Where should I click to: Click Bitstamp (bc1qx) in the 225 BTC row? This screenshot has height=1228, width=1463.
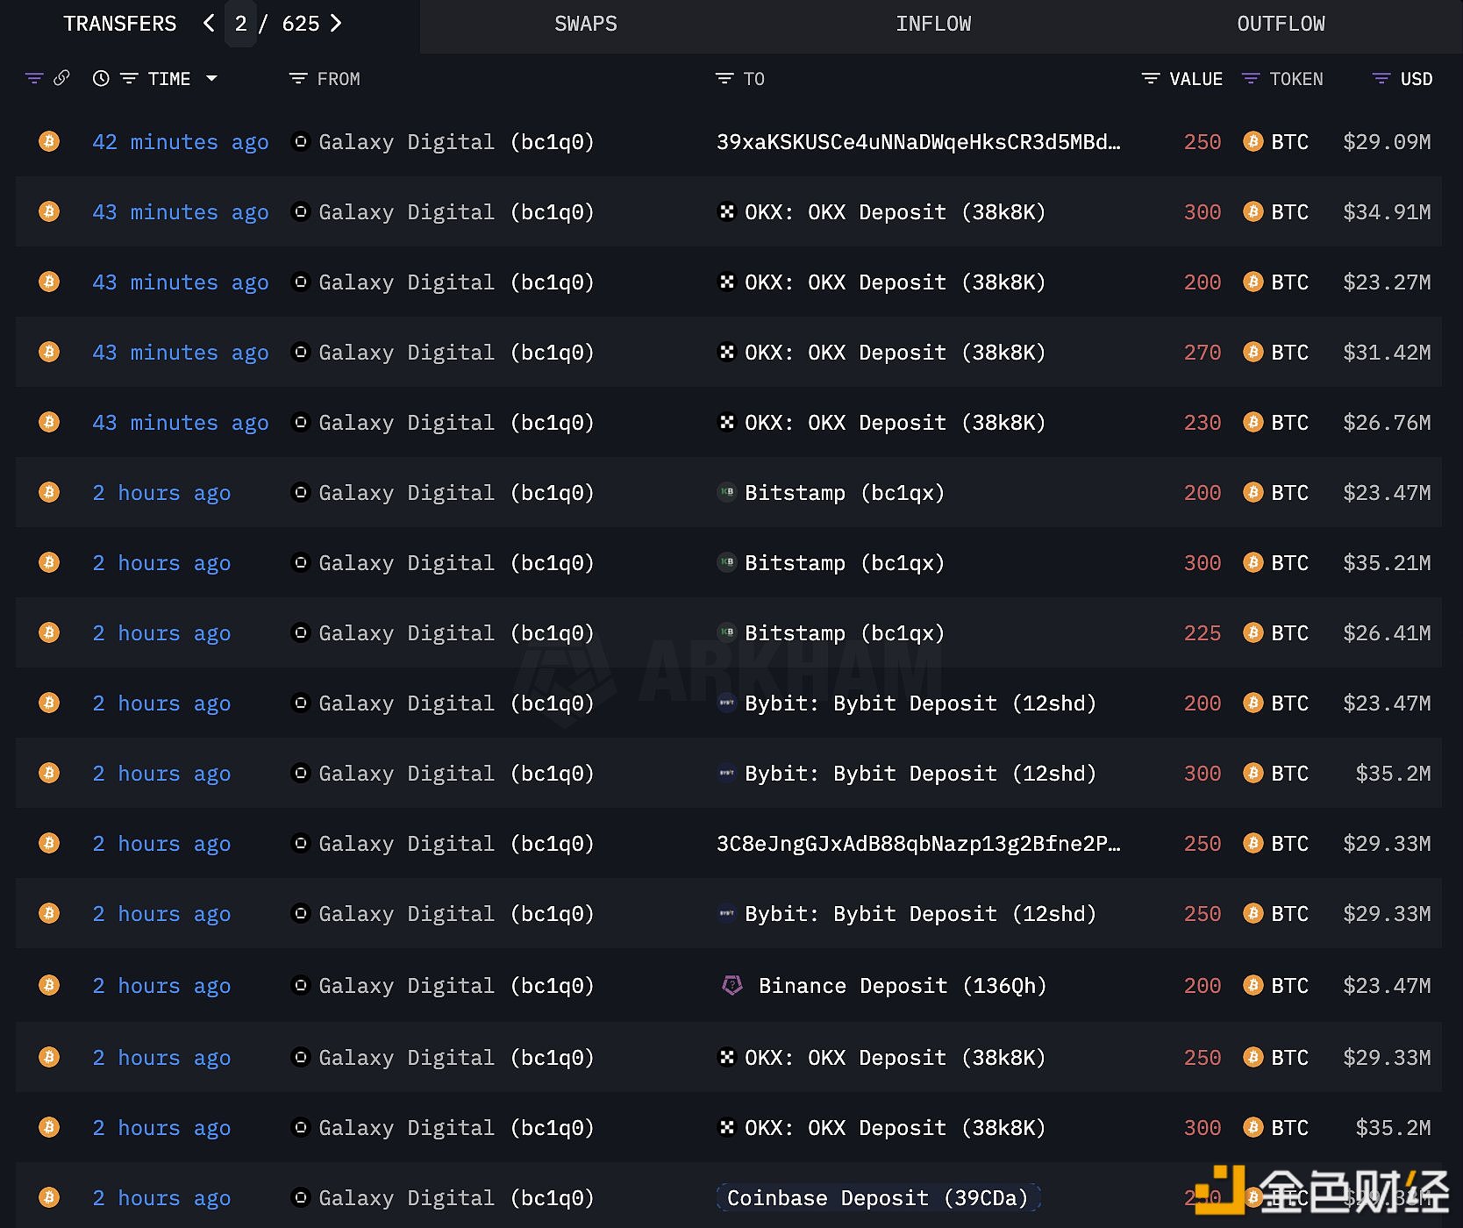pos(844,633)
